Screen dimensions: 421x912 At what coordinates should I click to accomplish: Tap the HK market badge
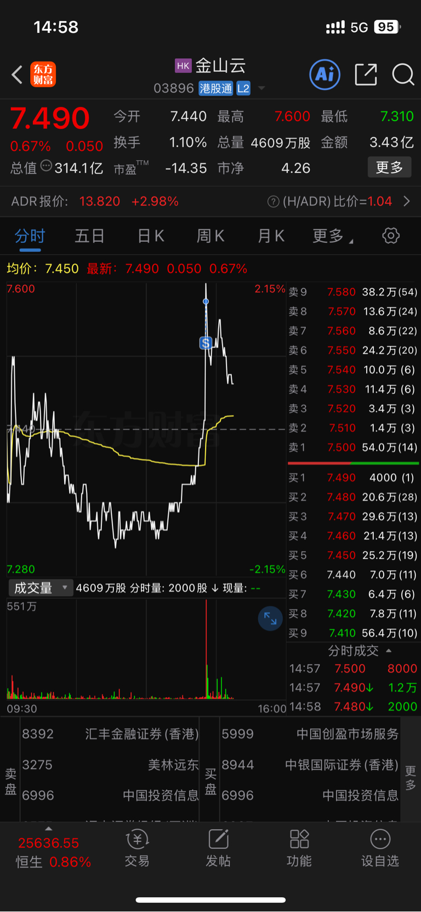183,66
